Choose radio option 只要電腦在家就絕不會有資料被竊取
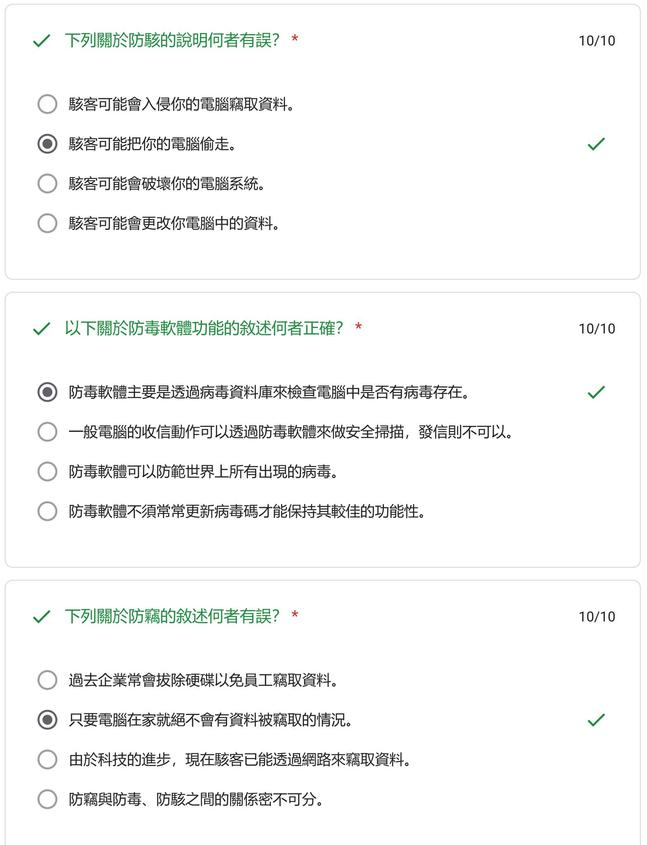 tap(47, 720)
